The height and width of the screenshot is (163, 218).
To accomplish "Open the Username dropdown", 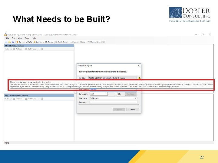I will click(136, 98).
